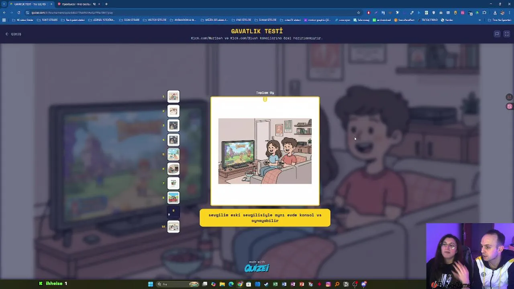Open Instagram from the taskbar

click(x=328, y=284)
